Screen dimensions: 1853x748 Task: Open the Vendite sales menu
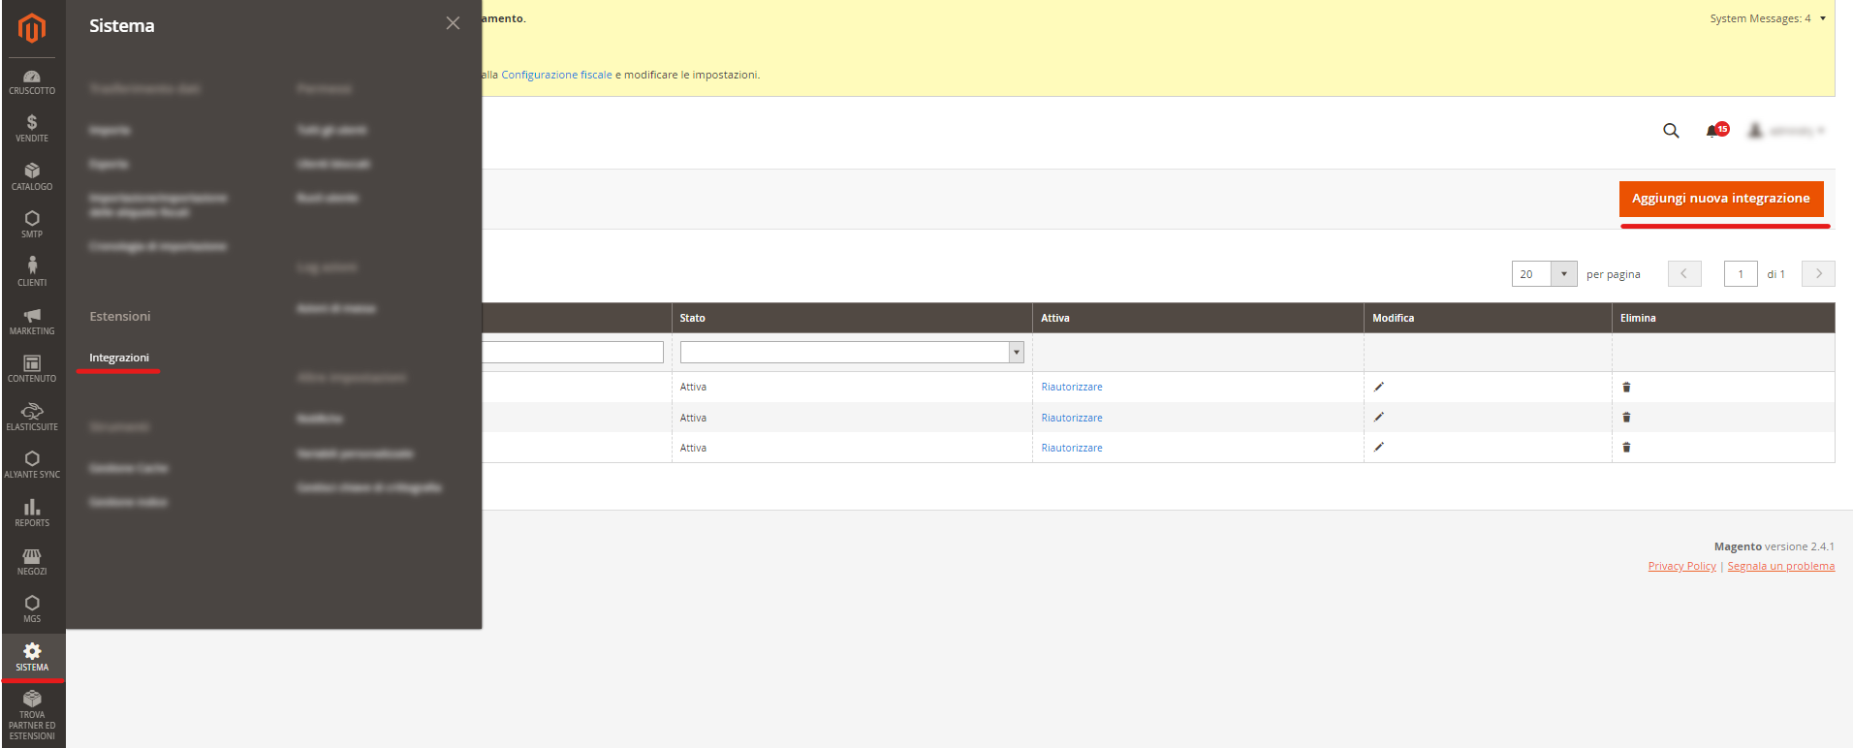(32, 128)
